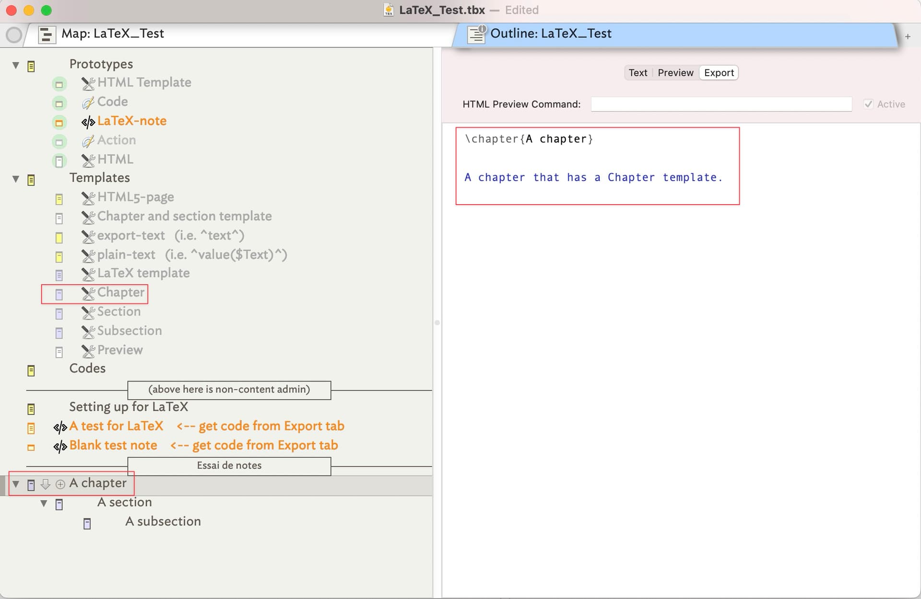Toggle the Active checkbox
921x599 pixels.
click(x=868, y=104)
